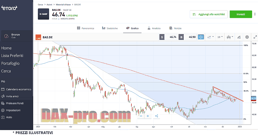Viewport: 258px width, 135px height.
Task: Click the share chart icon
Action: 156,116
